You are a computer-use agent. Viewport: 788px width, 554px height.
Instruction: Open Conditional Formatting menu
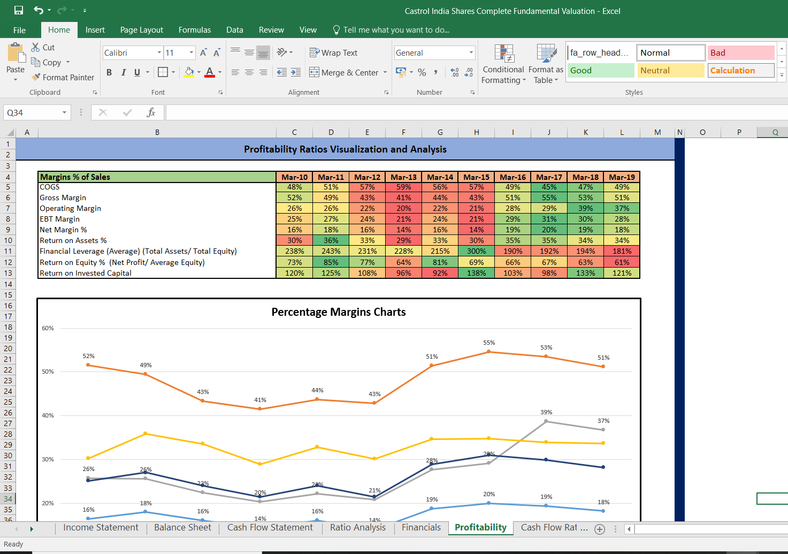[x=503, y=64]
